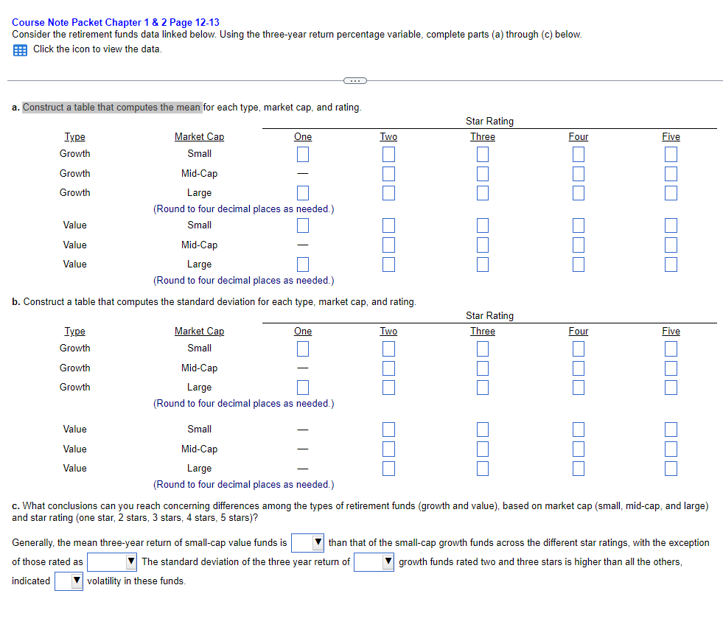Screen dimensions: 723x627
Task: Select std dev Growth Large Two-star field
Action: coord(388,388)
